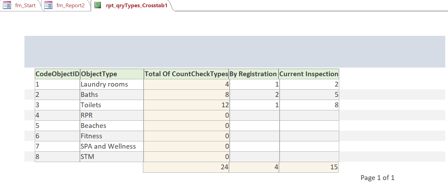This screenshot has height=190, width=448.
Task: Select the rpt_qryTypes_Crosstab1 tab
Action: (x=132, y=6)
